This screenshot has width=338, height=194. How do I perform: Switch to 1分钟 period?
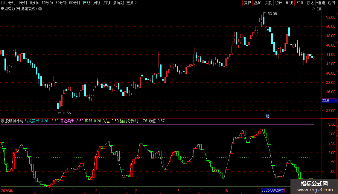pyautogui.click(x=23, y=3)
